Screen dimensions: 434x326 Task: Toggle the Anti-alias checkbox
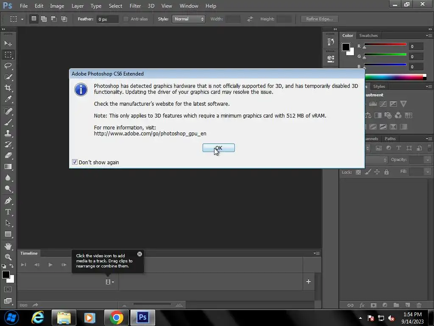126,19
